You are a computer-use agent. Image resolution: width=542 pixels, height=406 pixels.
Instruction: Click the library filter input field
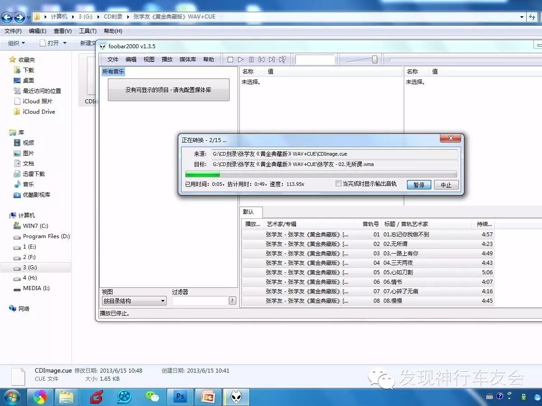200,301
